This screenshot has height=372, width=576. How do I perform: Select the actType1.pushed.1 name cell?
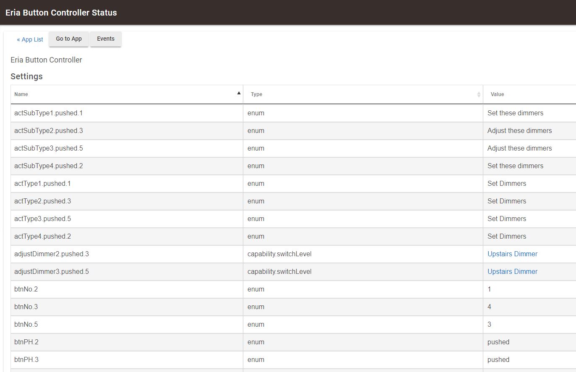click(x=127, y=184)
